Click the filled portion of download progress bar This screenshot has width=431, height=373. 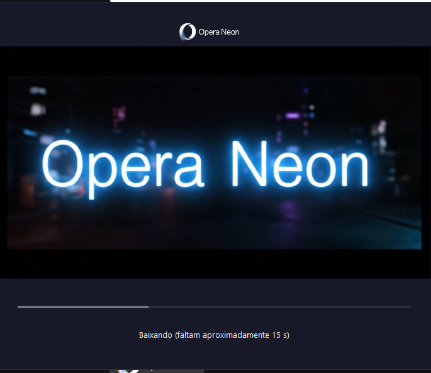pos(82,307)
